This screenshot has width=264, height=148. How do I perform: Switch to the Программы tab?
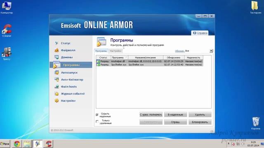tap(101, 51)
